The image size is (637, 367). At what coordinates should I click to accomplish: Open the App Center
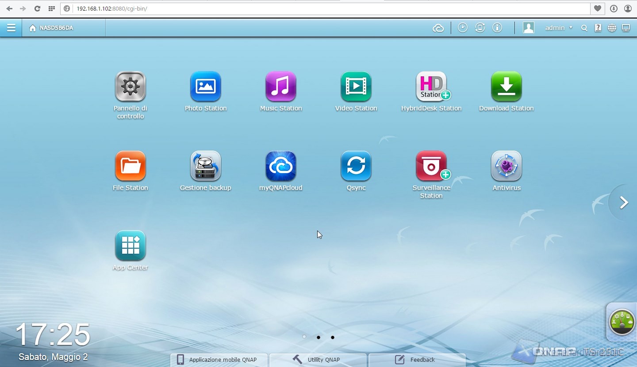point(130,246)
